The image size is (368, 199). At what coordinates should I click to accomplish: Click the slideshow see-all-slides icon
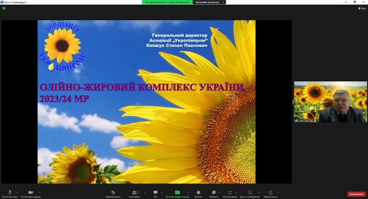click(63, 180)
